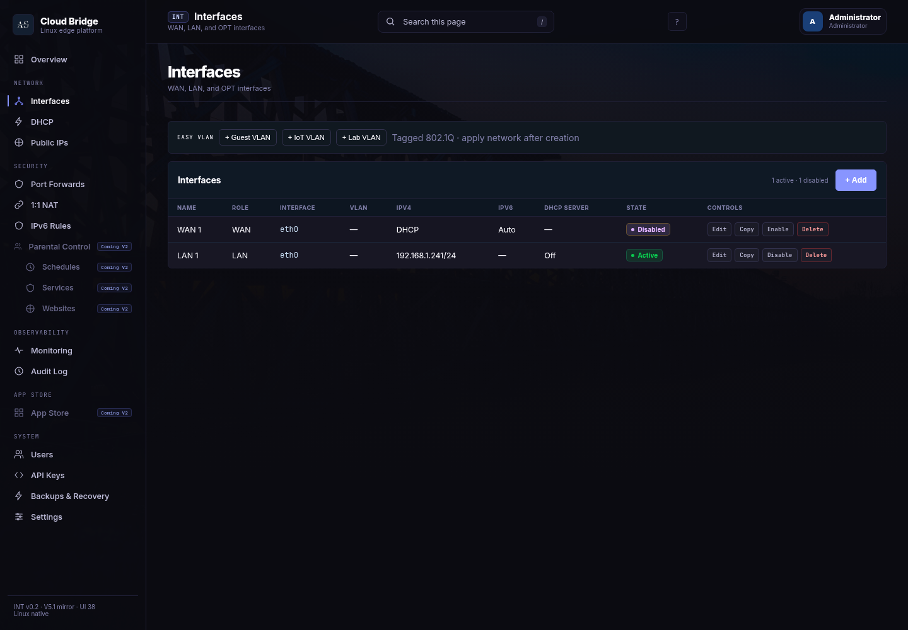This screenshot has width=908, height=630.
Task: Click the Overview grid icon in sidebar
Action: tap(19, 59)
